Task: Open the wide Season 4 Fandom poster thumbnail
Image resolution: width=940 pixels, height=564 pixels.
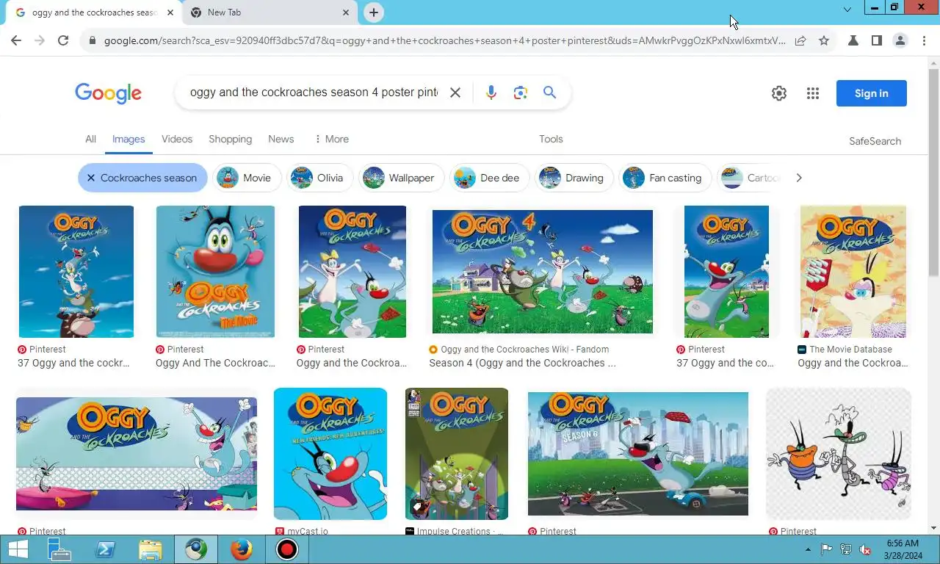Action: (x=542, y=272)
